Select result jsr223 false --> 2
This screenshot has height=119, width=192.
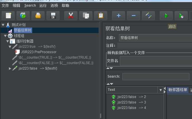coord(132,97)
